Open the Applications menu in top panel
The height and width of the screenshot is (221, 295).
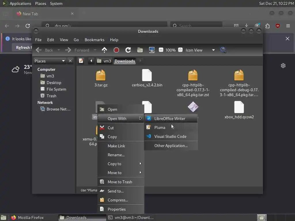(20, 3)
